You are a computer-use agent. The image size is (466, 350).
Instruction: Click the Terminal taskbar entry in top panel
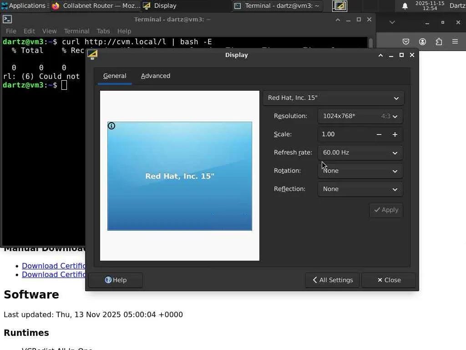277,5
